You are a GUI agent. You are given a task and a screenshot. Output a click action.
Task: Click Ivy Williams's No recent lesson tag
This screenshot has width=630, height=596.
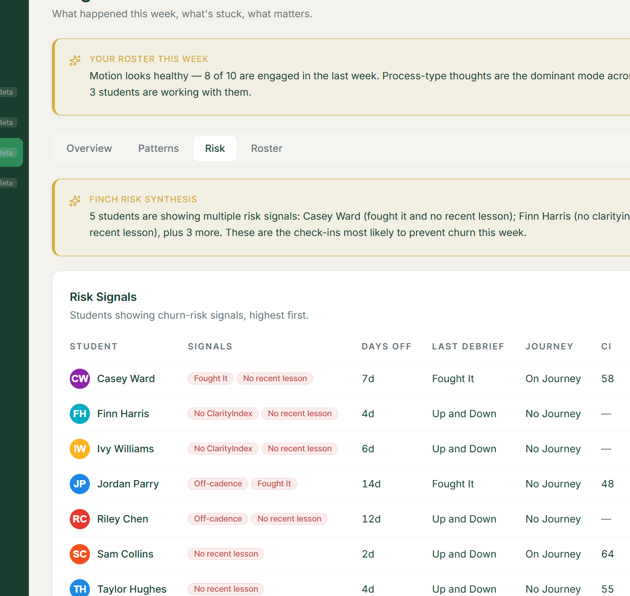pyautogui.click(x=300, y=449)
